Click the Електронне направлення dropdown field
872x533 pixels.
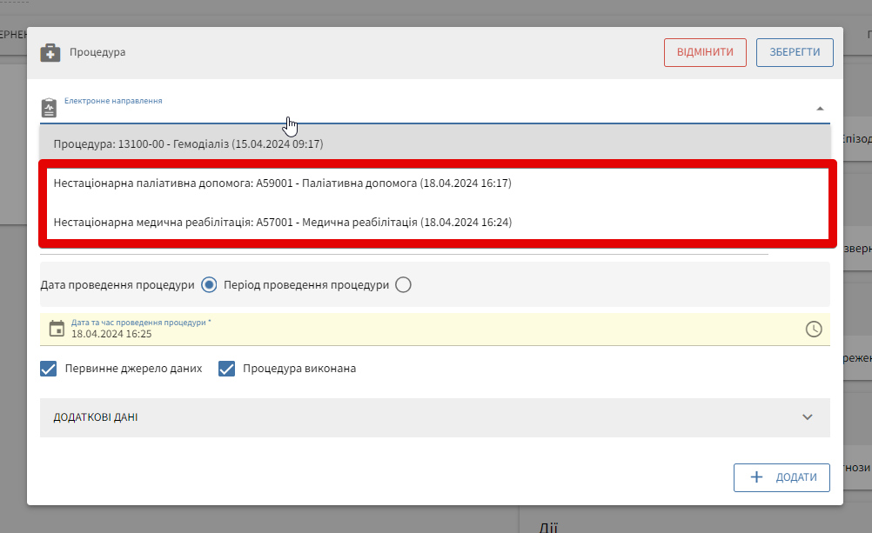point(435,110)
